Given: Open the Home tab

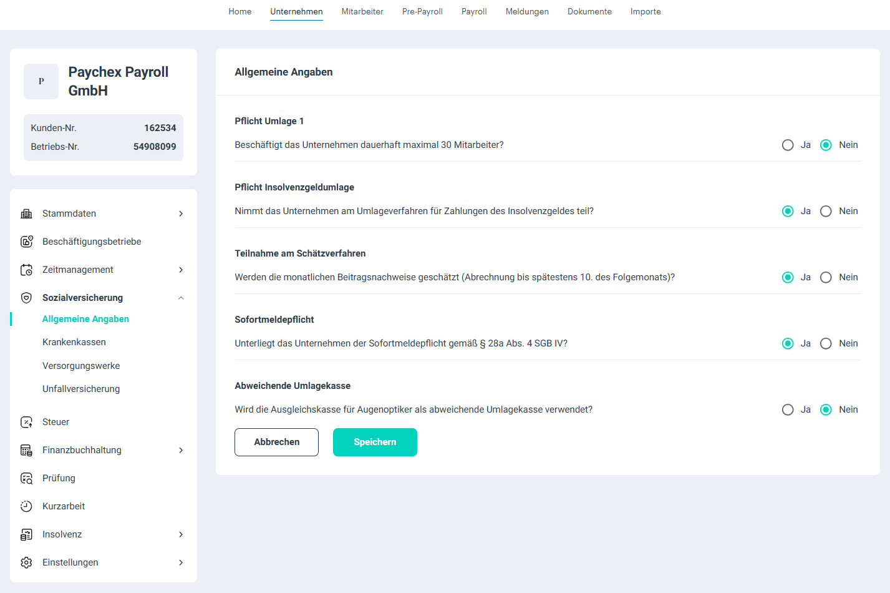Looking at the screenshot, I should tap(240, 11).
